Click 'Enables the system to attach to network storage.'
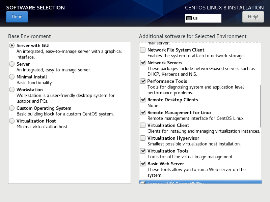This screenshot has width=270, height=202. click(x=196, y=56)
